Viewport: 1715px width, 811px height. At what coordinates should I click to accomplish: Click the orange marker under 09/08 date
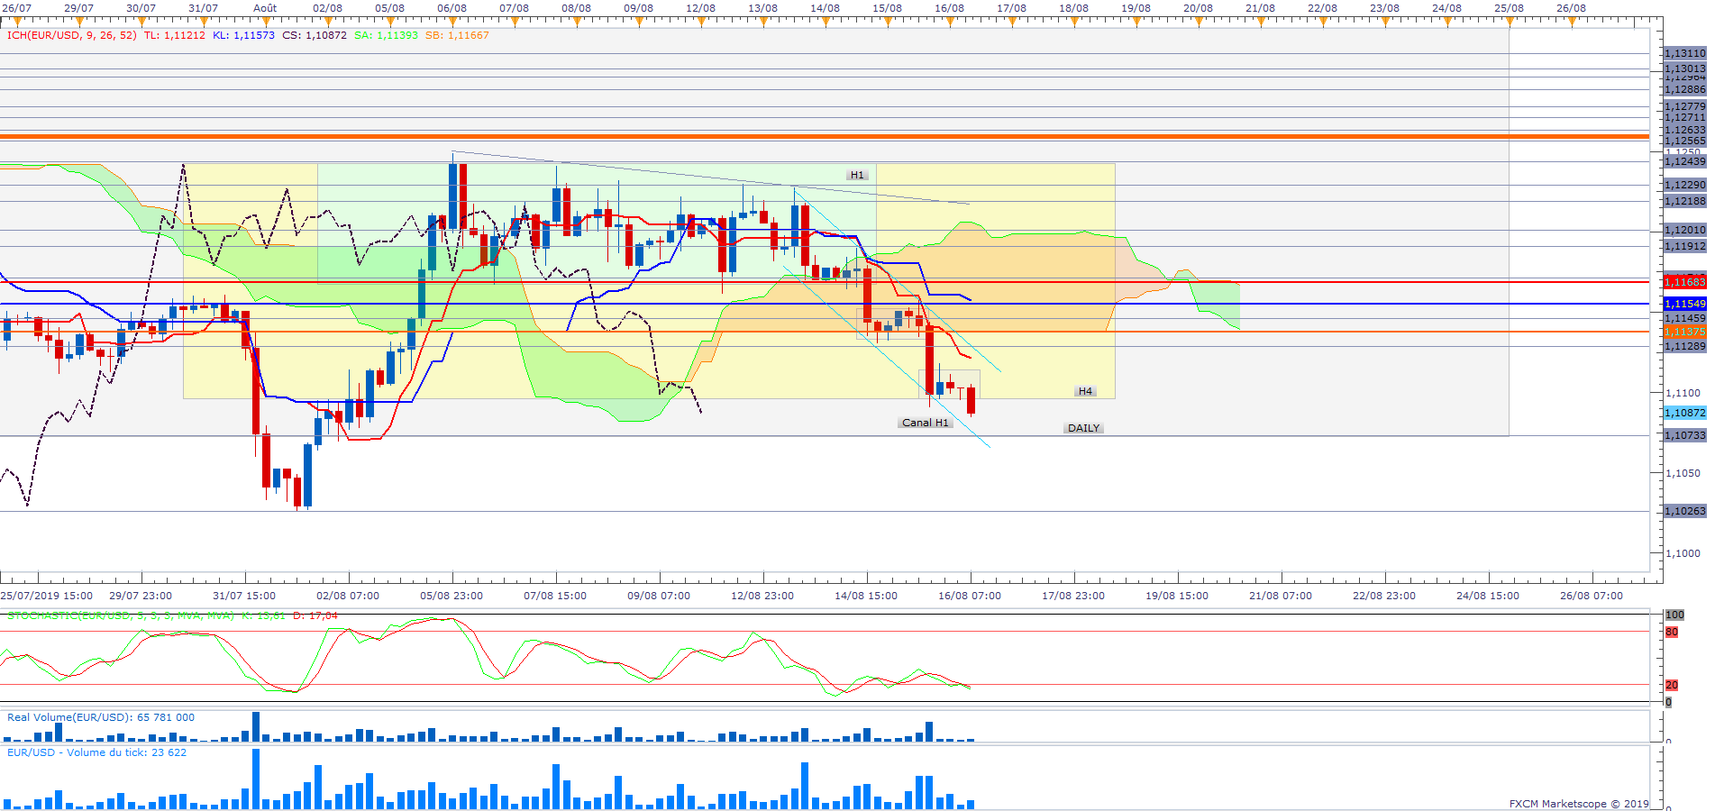click(639, 22)
